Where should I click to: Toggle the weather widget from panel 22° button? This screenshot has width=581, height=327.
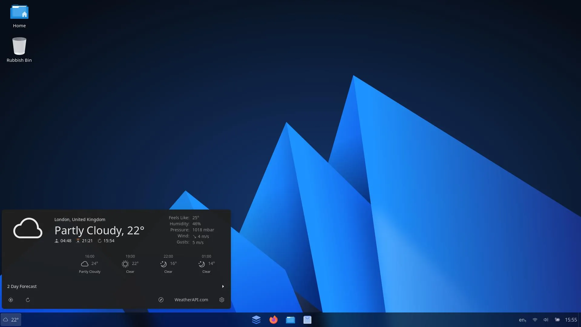11,320
